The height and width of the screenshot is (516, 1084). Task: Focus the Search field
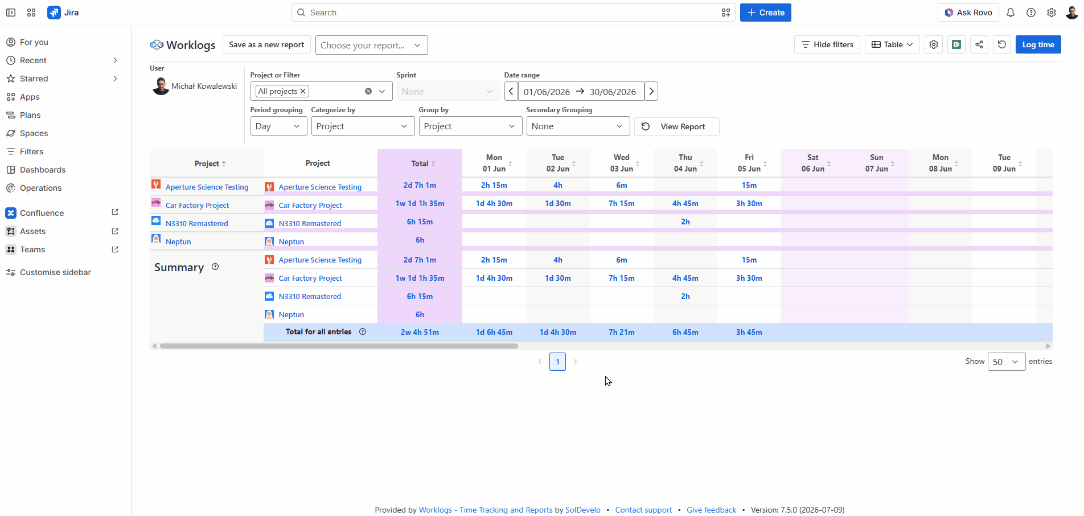(514, 13)
